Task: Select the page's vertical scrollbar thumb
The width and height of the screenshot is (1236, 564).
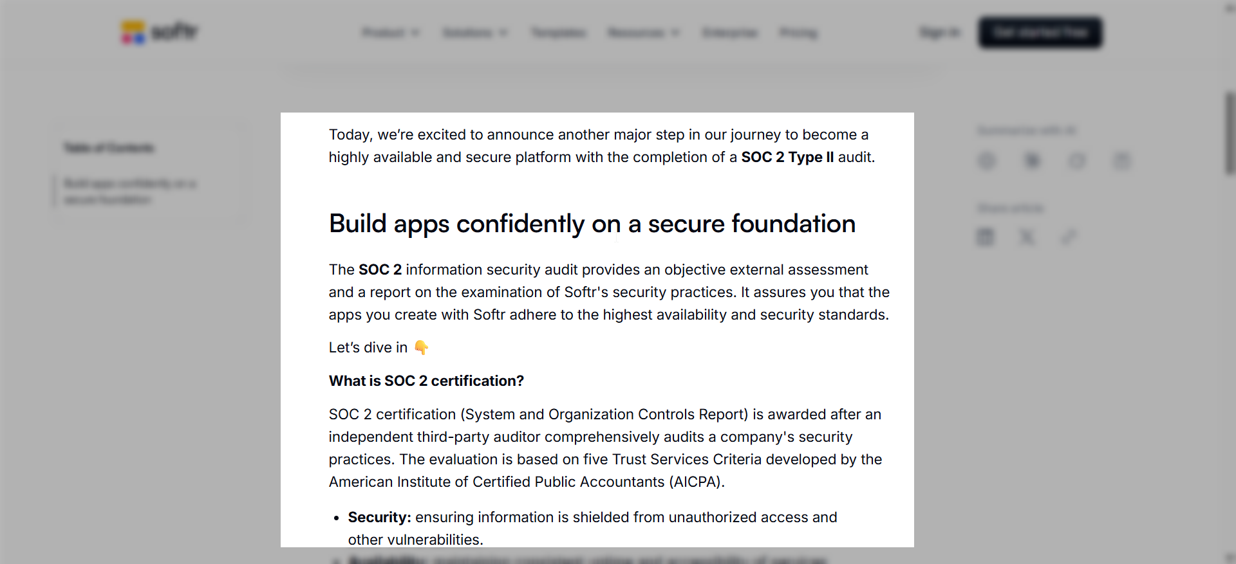Action: click(1230, 133)
